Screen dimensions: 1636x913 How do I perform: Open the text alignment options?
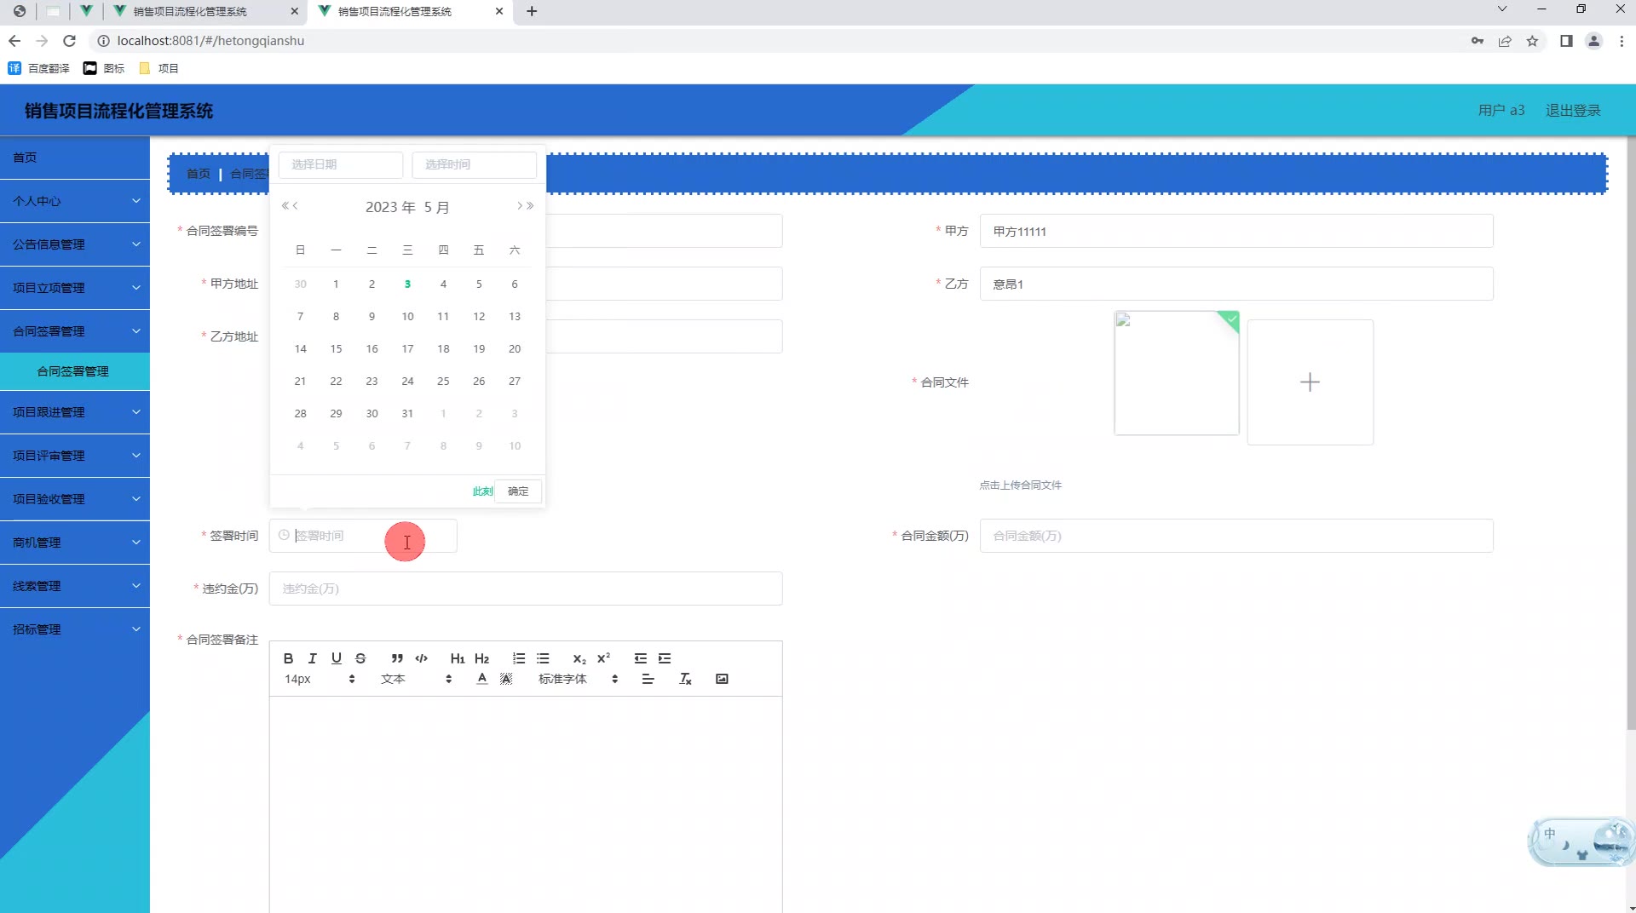pyautogui.click(x=648, y=679)
